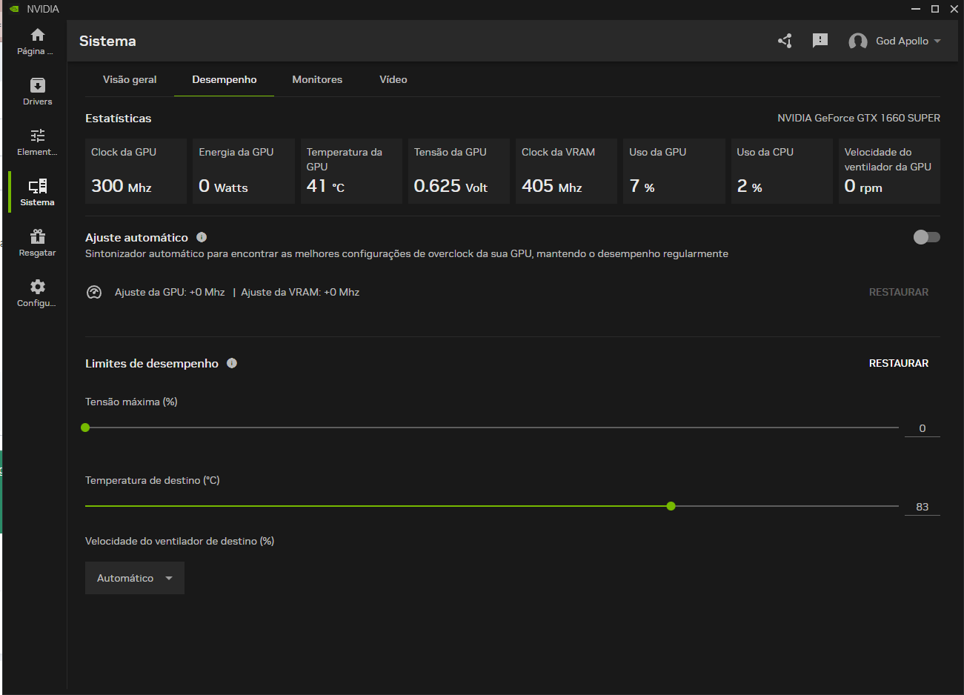Go to the Drivers sidebar section
The width and height of the screenshot is (964, 695).
point(37,92)
